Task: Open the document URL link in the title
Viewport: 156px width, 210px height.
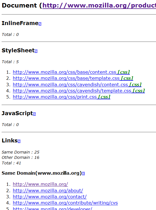Action: coord(99,6)
